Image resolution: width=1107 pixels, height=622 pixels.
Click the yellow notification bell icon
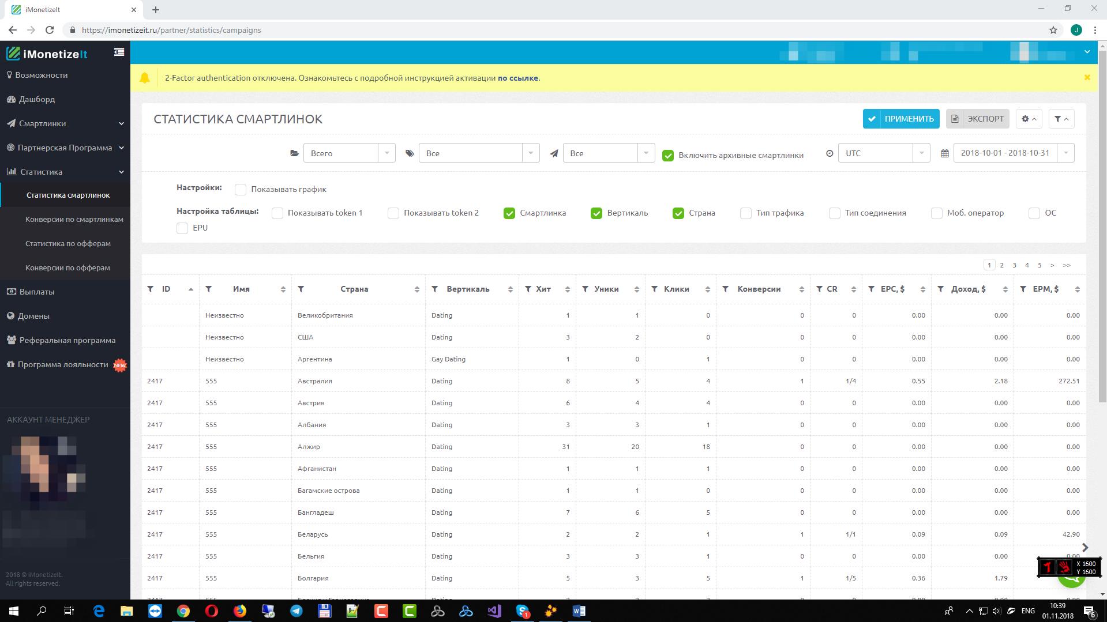(x=145, y=78)
